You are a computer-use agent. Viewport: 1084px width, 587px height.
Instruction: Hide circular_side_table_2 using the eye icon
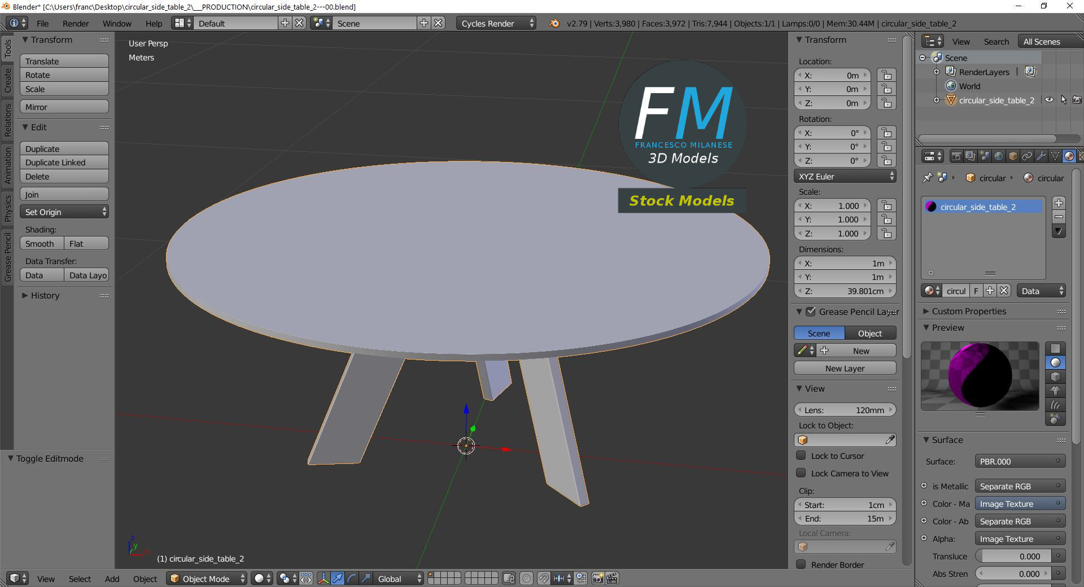click(1049, 100)
